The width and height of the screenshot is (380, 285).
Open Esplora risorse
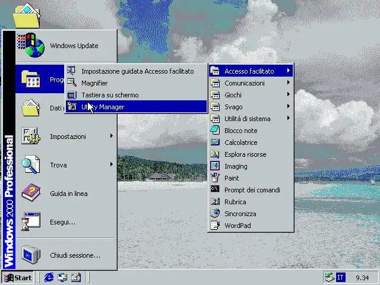251,154
